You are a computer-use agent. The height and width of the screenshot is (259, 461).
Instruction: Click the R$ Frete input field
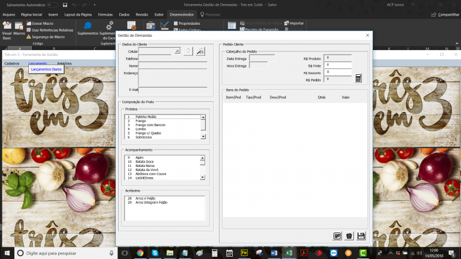pos(338,65)
